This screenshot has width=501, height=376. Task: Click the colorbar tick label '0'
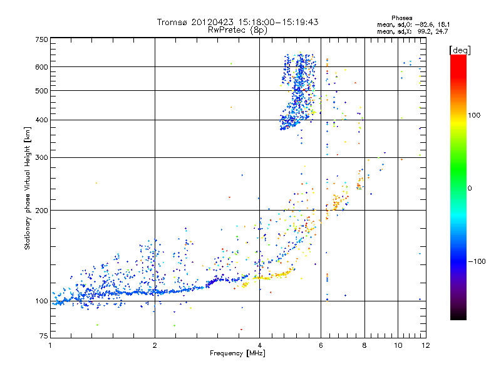(x=470, y=188)
